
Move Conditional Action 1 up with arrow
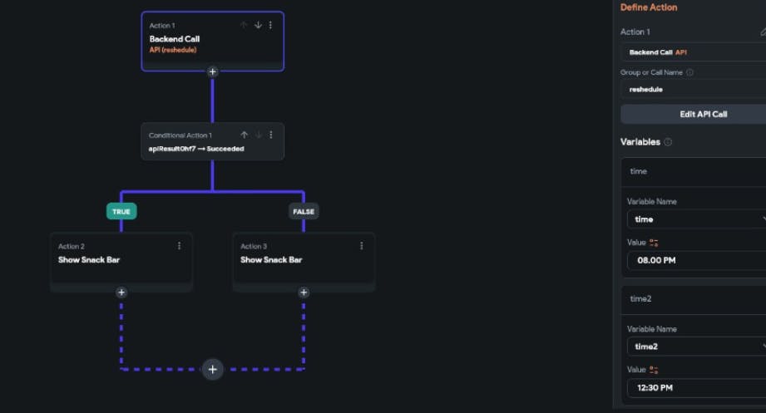tap(245, 135)
